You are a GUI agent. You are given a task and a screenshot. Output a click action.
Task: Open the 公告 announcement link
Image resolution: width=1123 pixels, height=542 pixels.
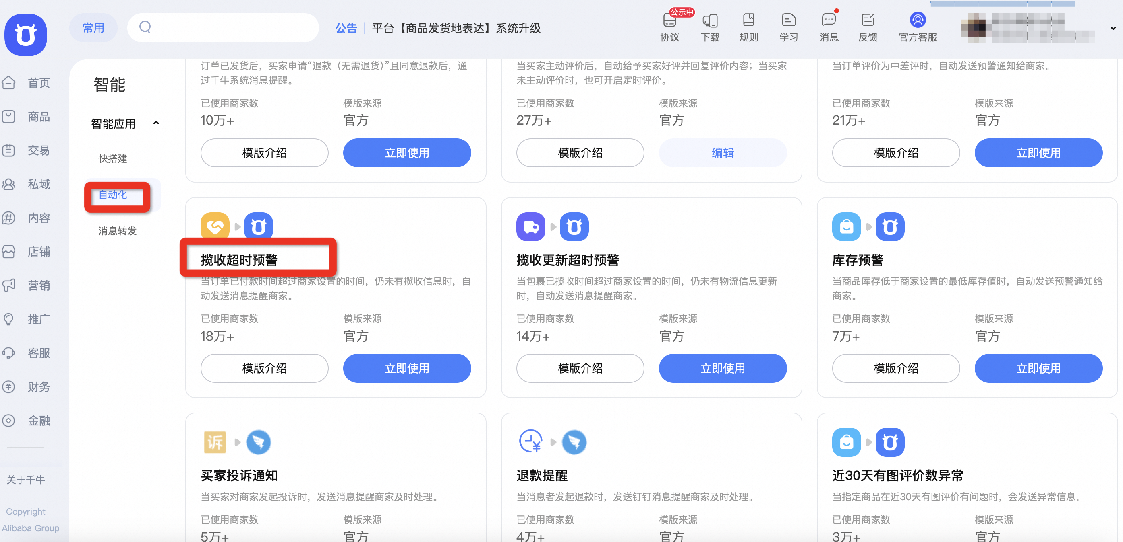click(x=346, y=28)
